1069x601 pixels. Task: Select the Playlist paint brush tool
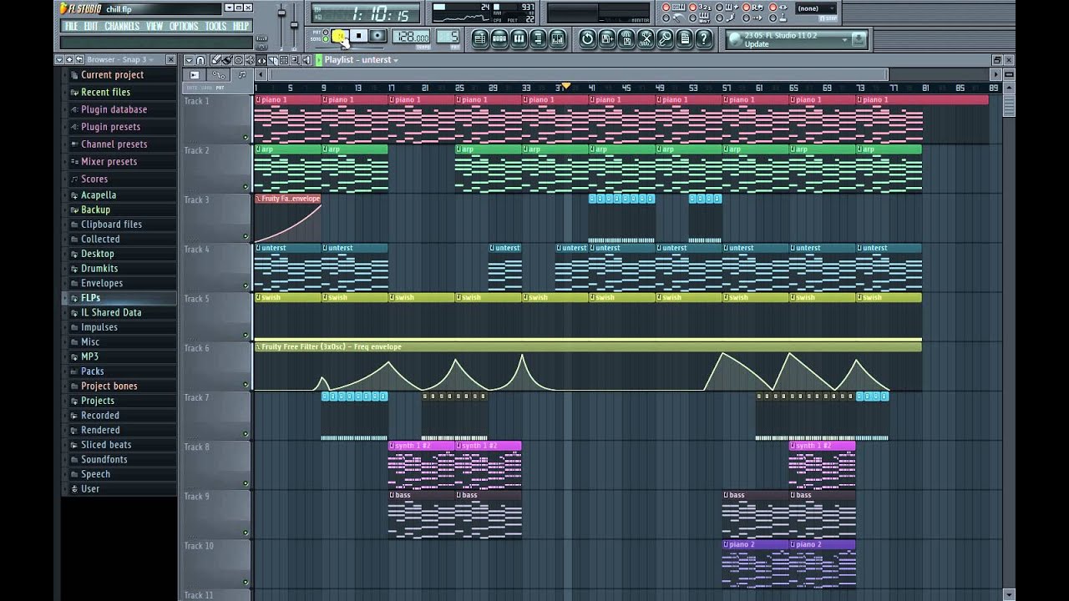[227, 60]
